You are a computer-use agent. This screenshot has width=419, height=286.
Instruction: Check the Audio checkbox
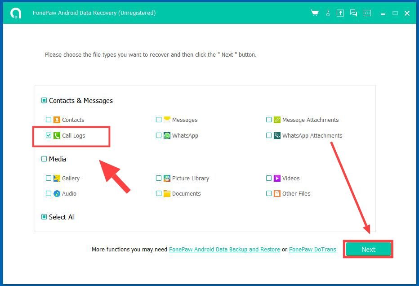point(49,193)
